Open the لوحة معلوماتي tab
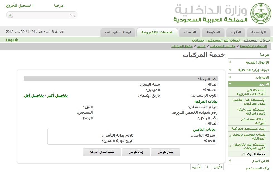 [118, 32]
